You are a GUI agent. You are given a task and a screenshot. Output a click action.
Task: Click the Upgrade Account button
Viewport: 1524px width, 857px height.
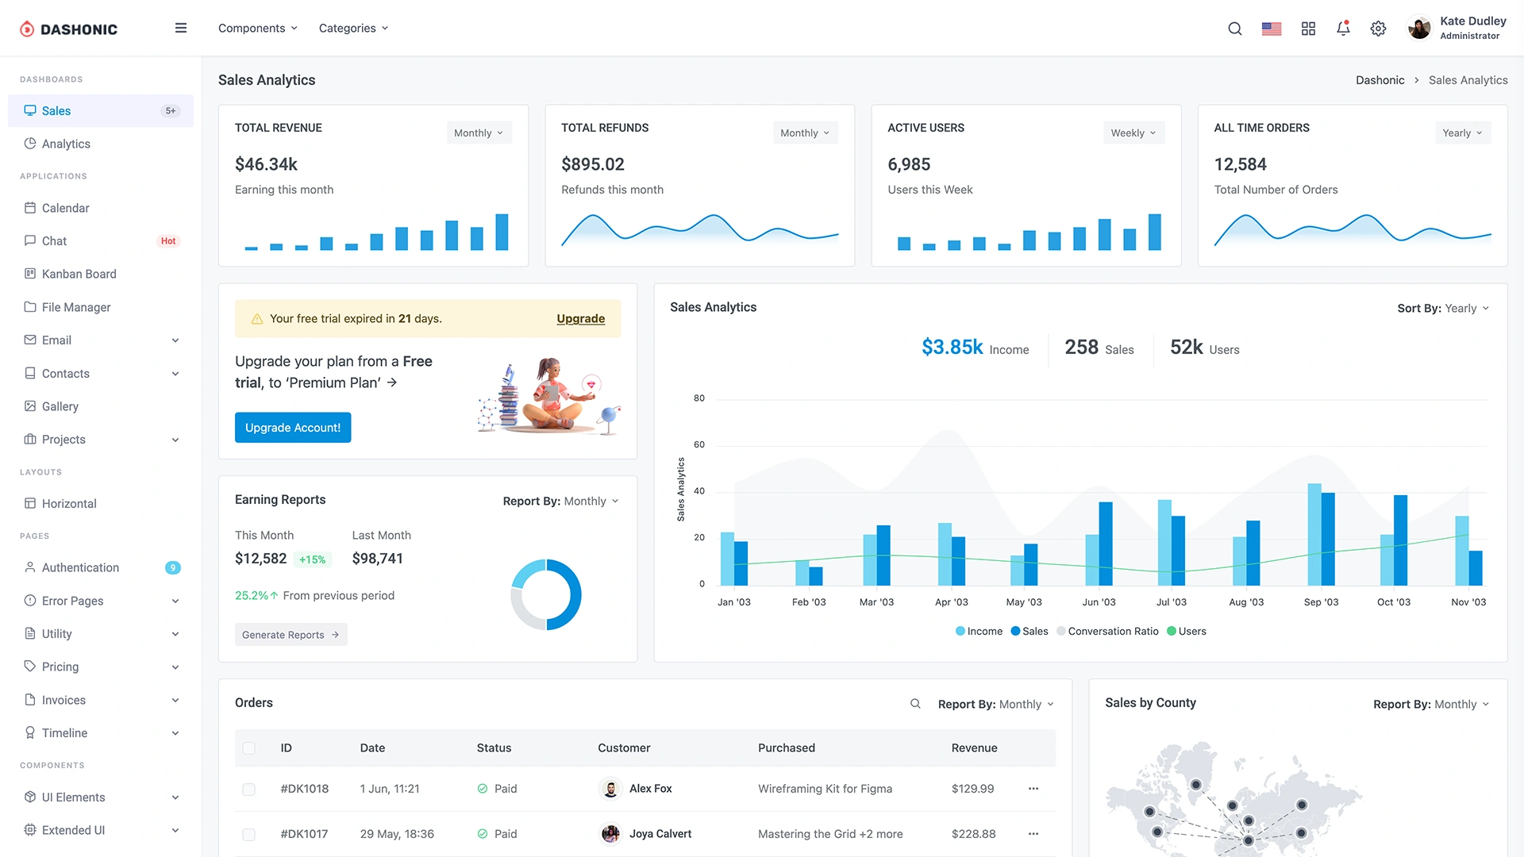click(x=292, y=427)
